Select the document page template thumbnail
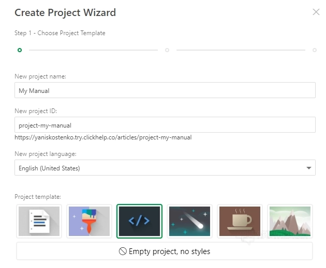326x268 pixels. [39, 221]
